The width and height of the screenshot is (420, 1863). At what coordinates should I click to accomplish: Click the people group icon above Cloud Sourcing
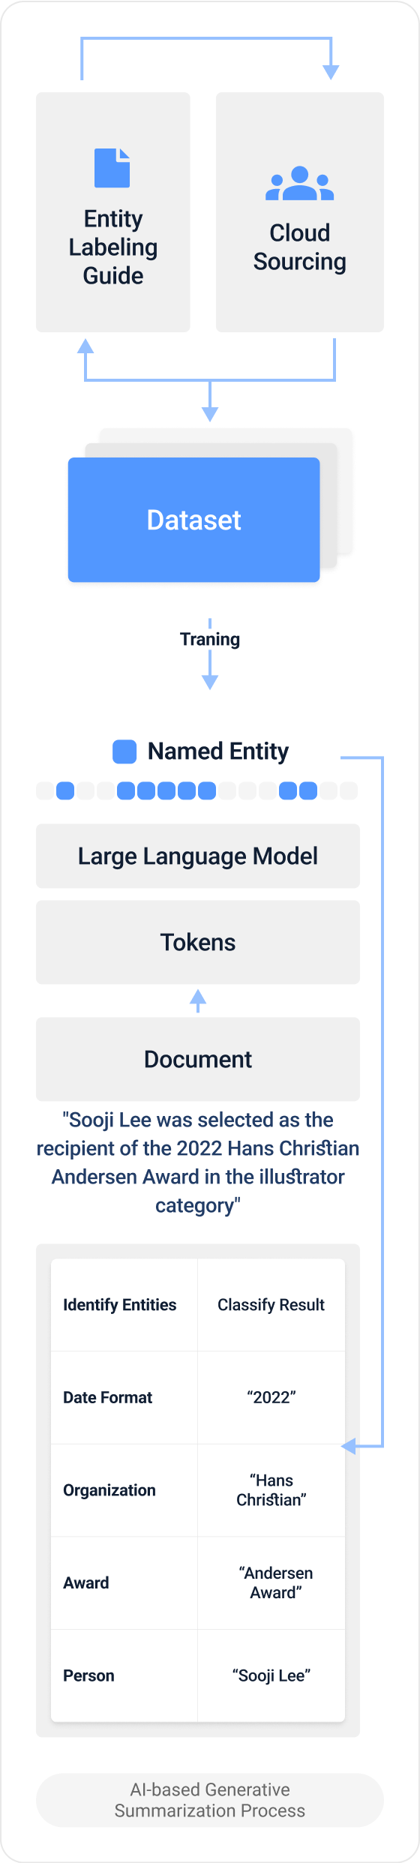[299, 184]
